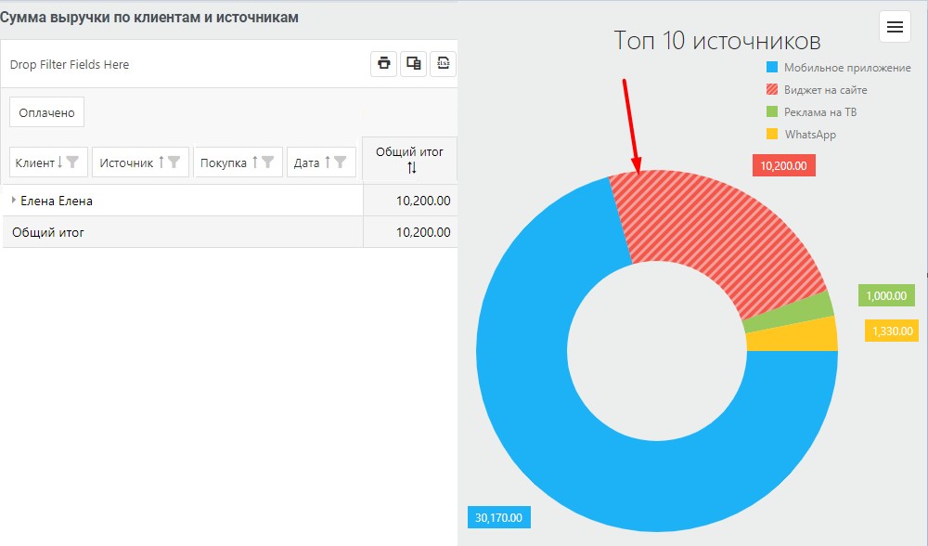Toggle the blue Мобильное приложение legend swatch
This screenshot has height=546, width=928.
point(772,68)
